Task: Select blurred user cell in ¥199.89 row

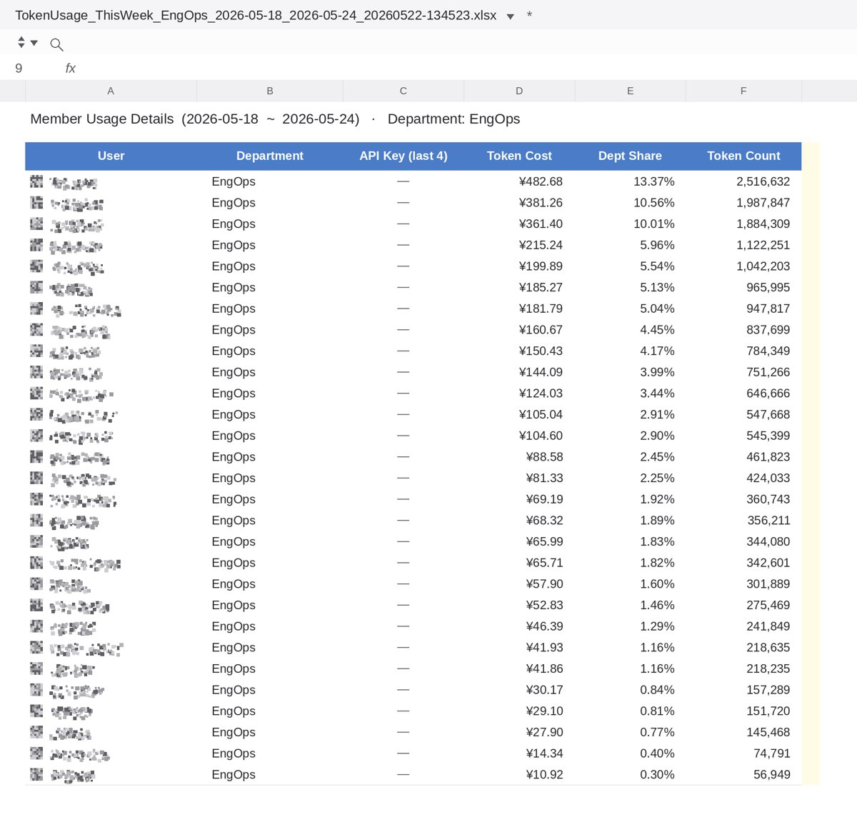Action: click(x=111, y=266)
